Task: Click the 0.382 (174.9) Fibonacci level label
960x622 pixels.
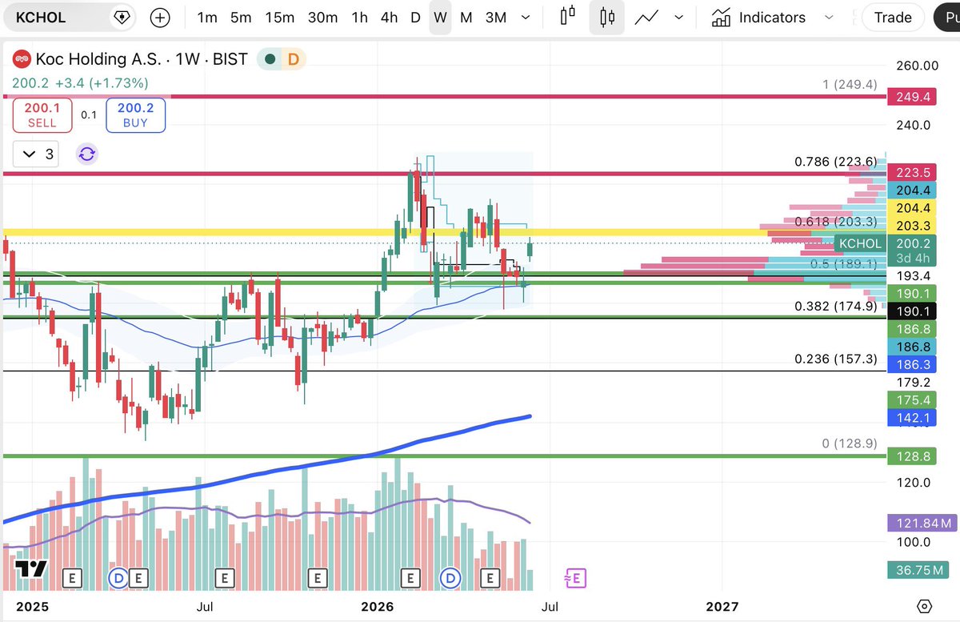Action: click(836, 306)
